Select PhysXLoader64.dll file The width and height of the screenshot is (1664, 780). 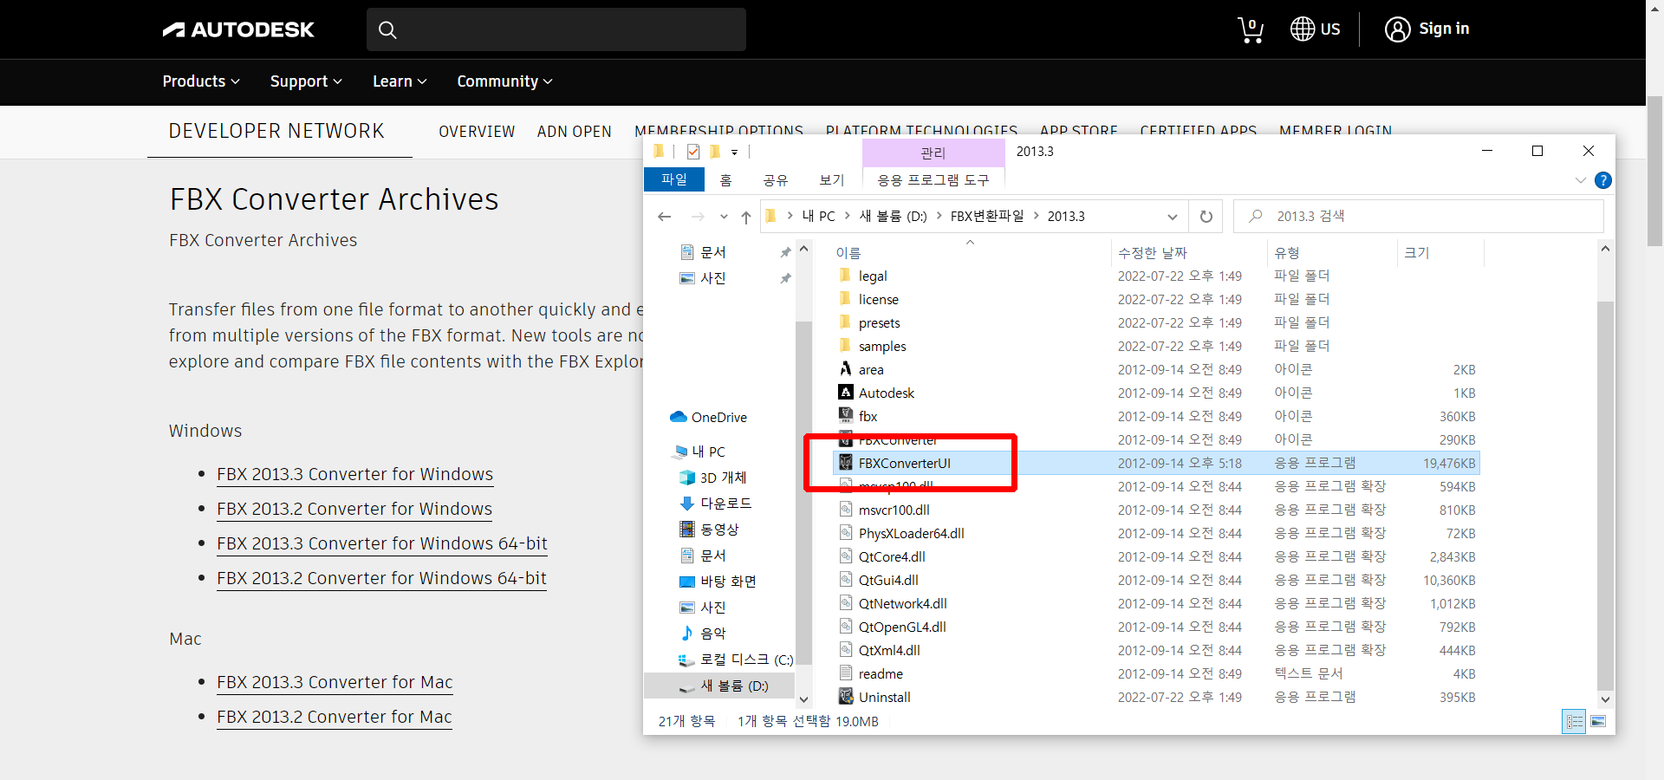point(911,533)
